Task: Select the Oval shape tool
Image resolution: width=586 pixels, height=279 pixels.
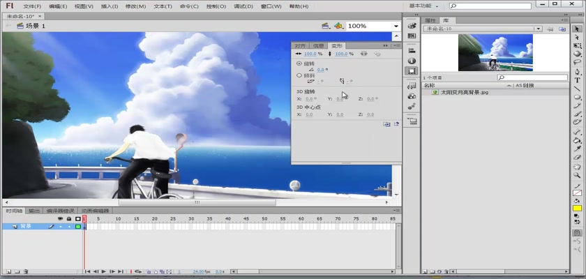Action: pyautogui.click(x=577, y=98)
